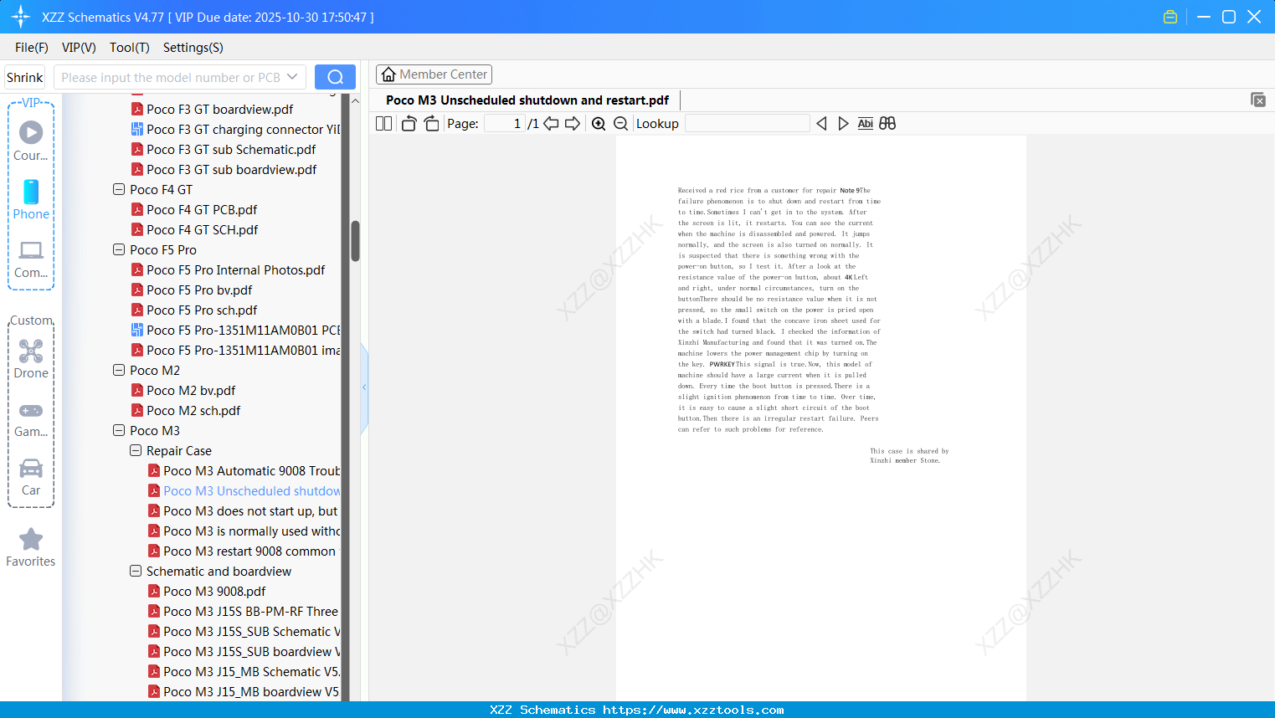Toggle the Abi whole-word match icon
The height and width of the screenshot is (718, 1275).
coord(866,124)
